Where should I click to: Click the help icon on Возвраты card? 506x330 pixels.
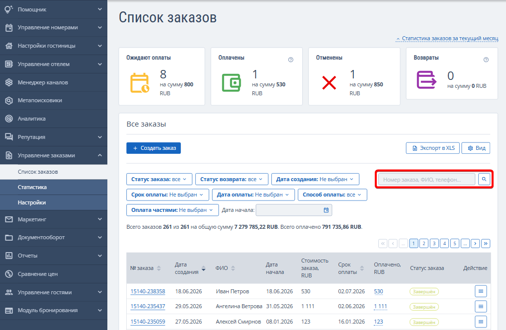(486, 60)
